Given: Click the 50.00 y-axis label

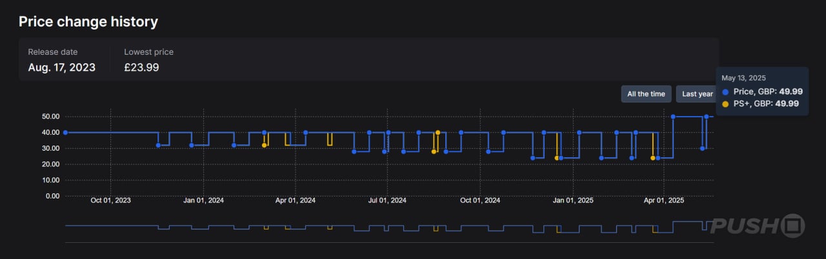Looking at the screenshot, I should (50, 117).
